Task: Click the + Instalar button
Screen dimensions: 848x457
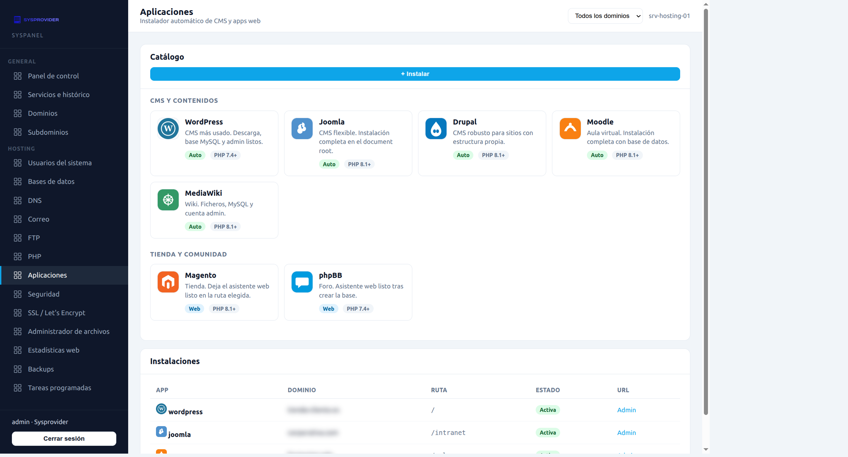Action: (x=415, y=74)
